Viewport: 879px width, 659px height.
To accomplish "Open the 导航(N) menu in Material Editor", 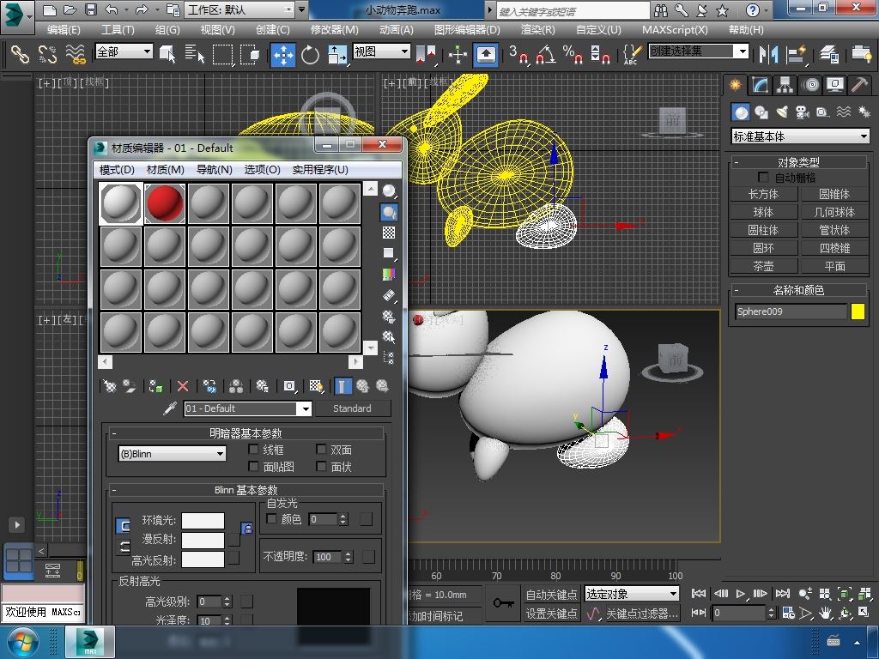I will [214, 170].
